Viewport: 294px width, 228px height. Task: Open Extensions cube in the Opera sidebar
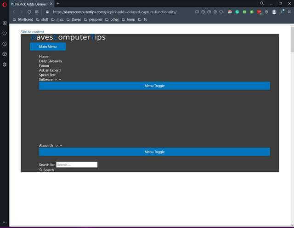pos(5,54)
